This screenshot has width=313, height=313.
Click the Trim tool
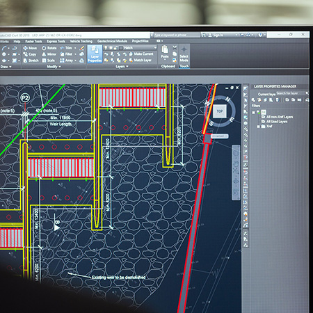coord(66,48)
